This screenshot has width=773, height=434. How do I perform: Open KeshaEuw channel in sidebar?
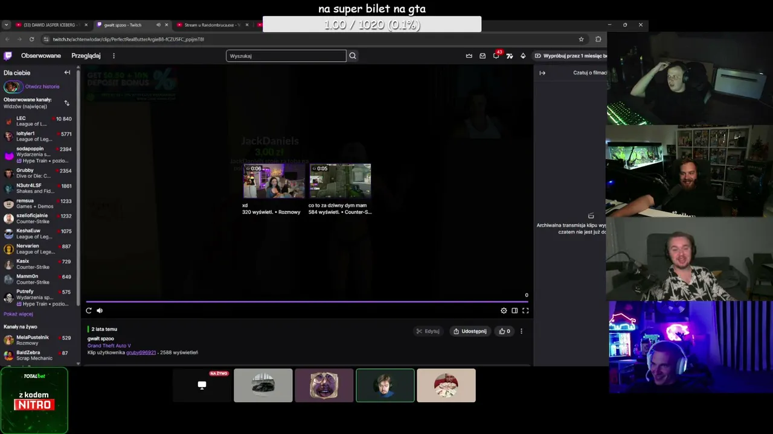pos(39,233)
